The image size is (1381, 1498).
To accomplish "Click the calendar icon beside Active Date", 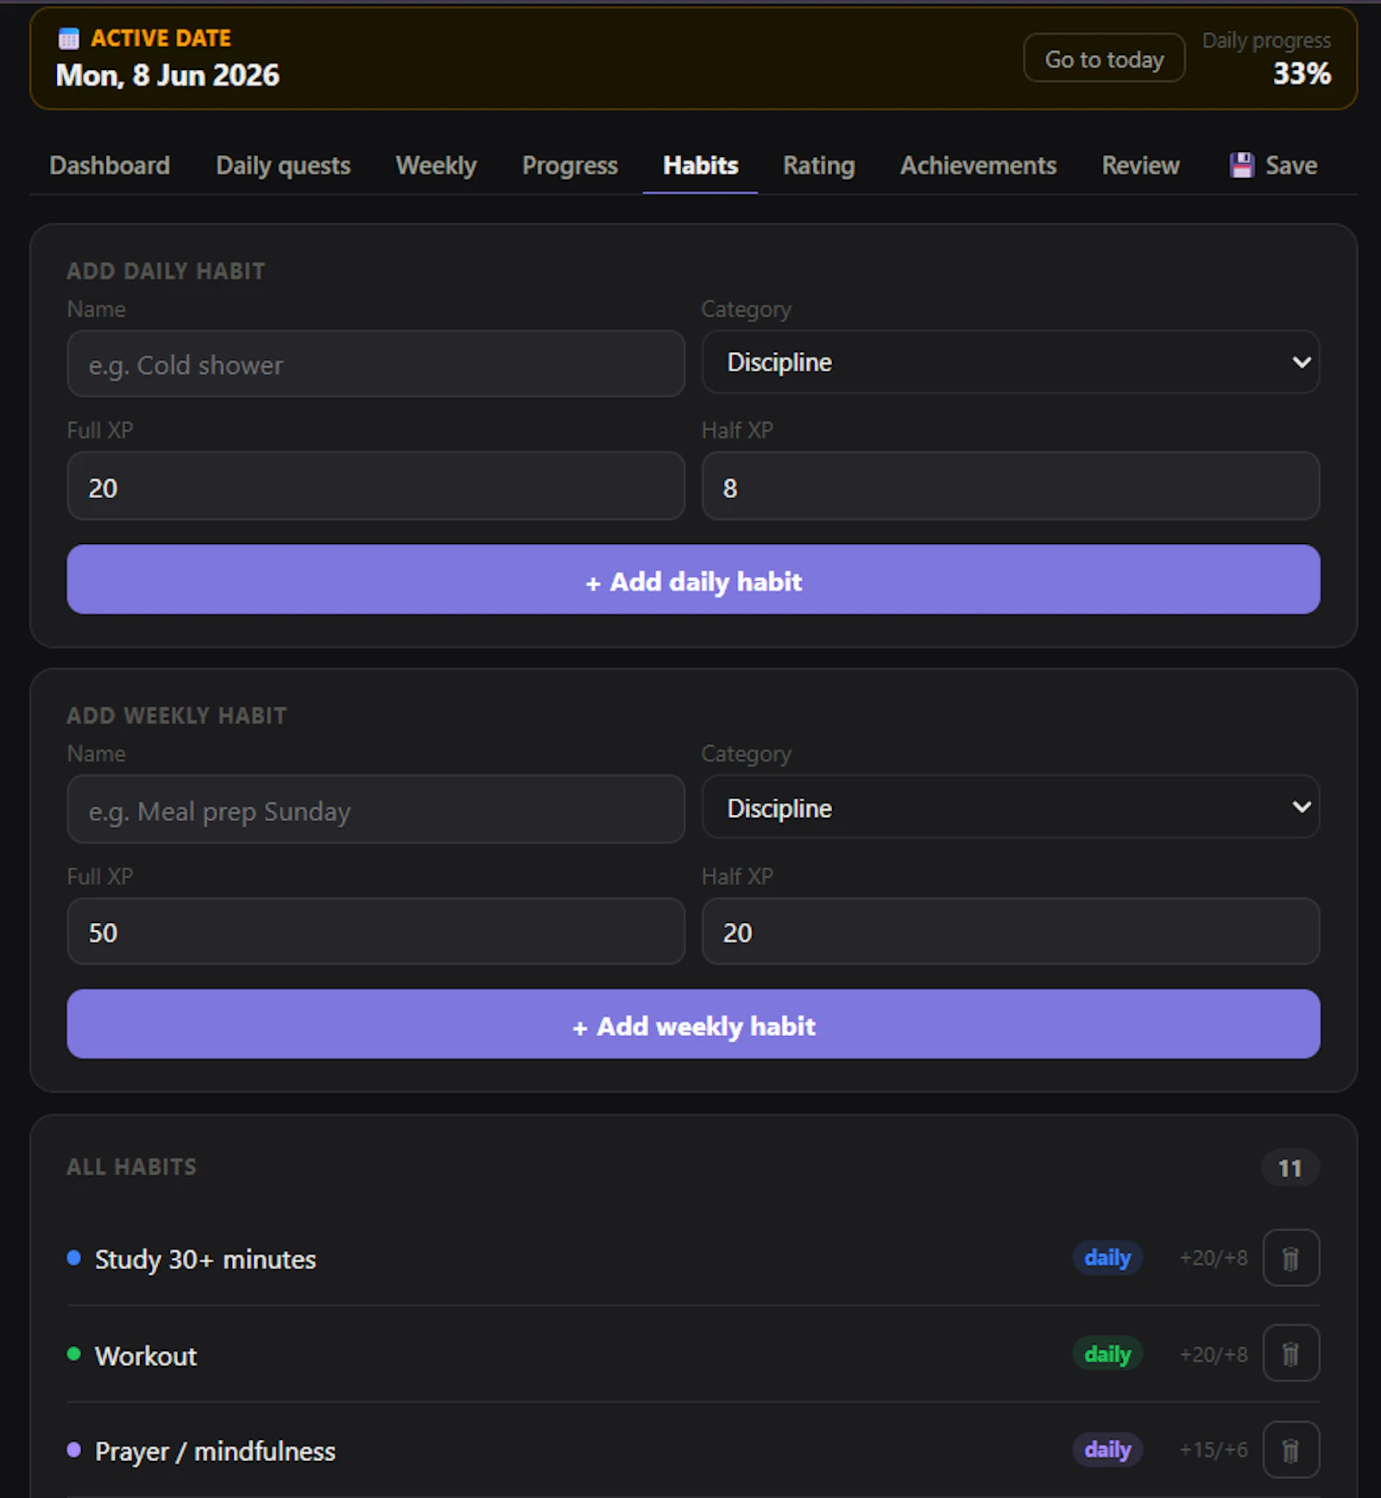I will (68, 38).
